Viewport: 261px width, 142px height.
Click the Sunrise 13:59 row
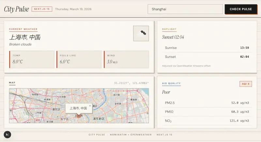tap(207, 48)
